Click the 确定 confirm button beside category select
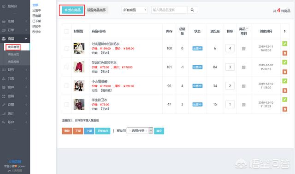Image resolution: width=295 pixels, height=174 pixels. [159, 131]
